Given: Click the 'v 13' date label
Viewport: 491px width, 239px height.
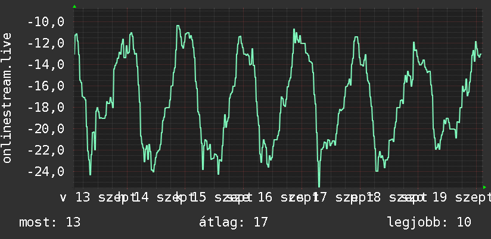Looking at the screenshot, I should pyautogui.click(x=75, y=197).
